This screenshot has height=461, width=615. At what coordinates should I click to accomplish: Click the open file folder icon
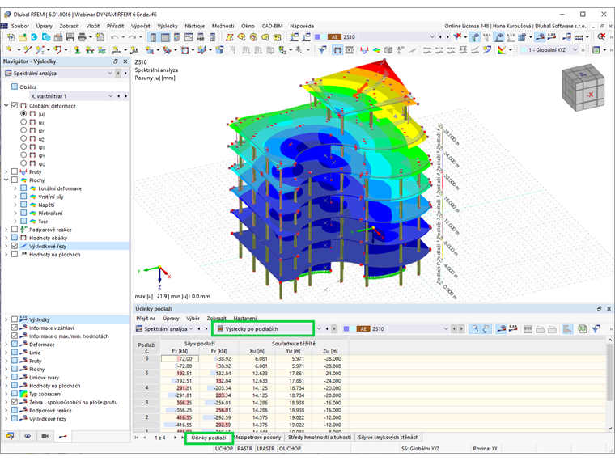(x=23, y=37)
